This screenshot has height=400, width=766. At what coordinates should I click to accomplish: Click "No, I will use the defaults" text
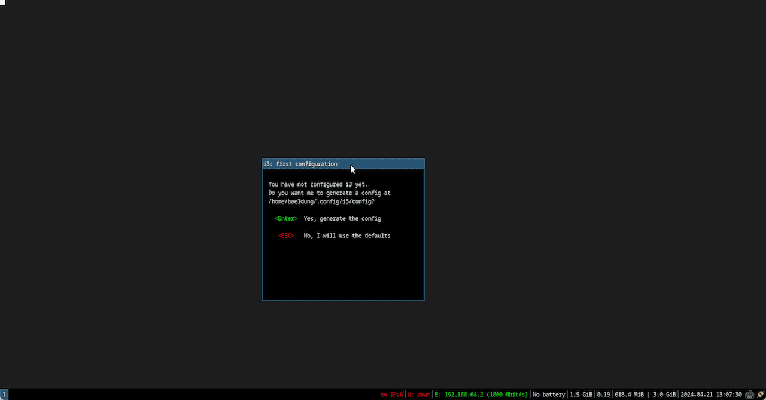pos(347,236)
